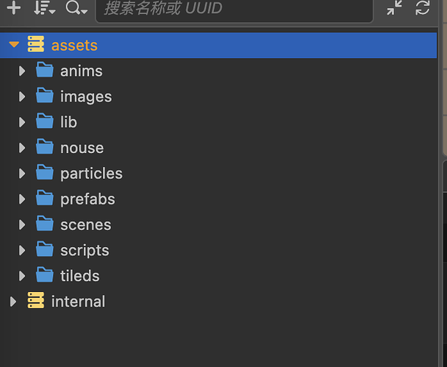Screen dimensions: 447x367
Task: Expand the tileds folder arrow
Action: coord(22,276)
